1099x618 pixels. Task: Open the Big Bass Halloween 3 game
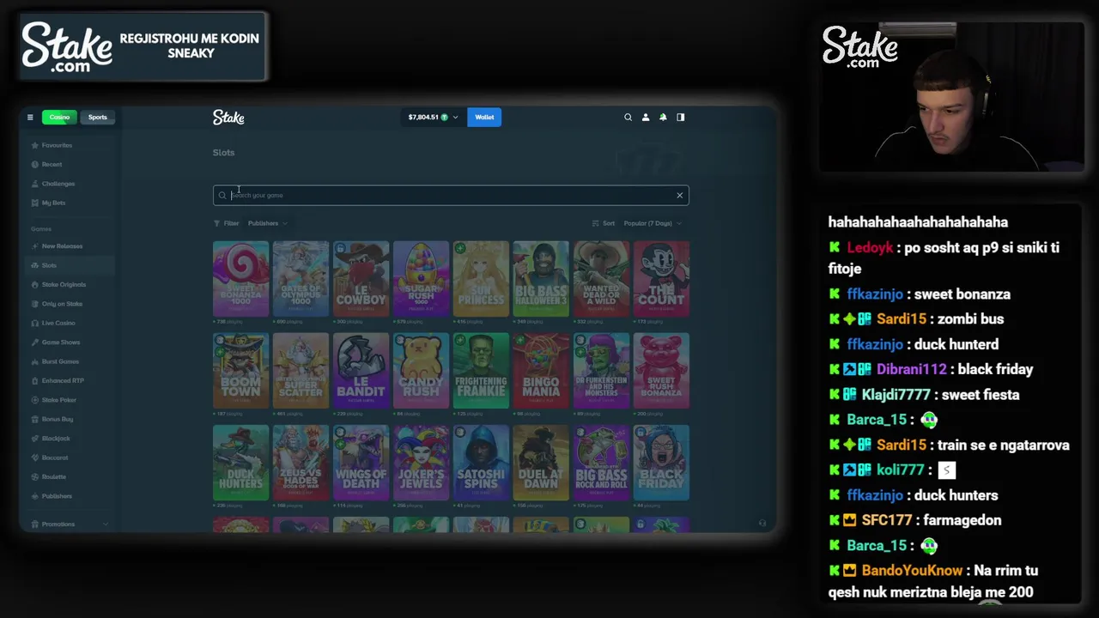[541, 279]
